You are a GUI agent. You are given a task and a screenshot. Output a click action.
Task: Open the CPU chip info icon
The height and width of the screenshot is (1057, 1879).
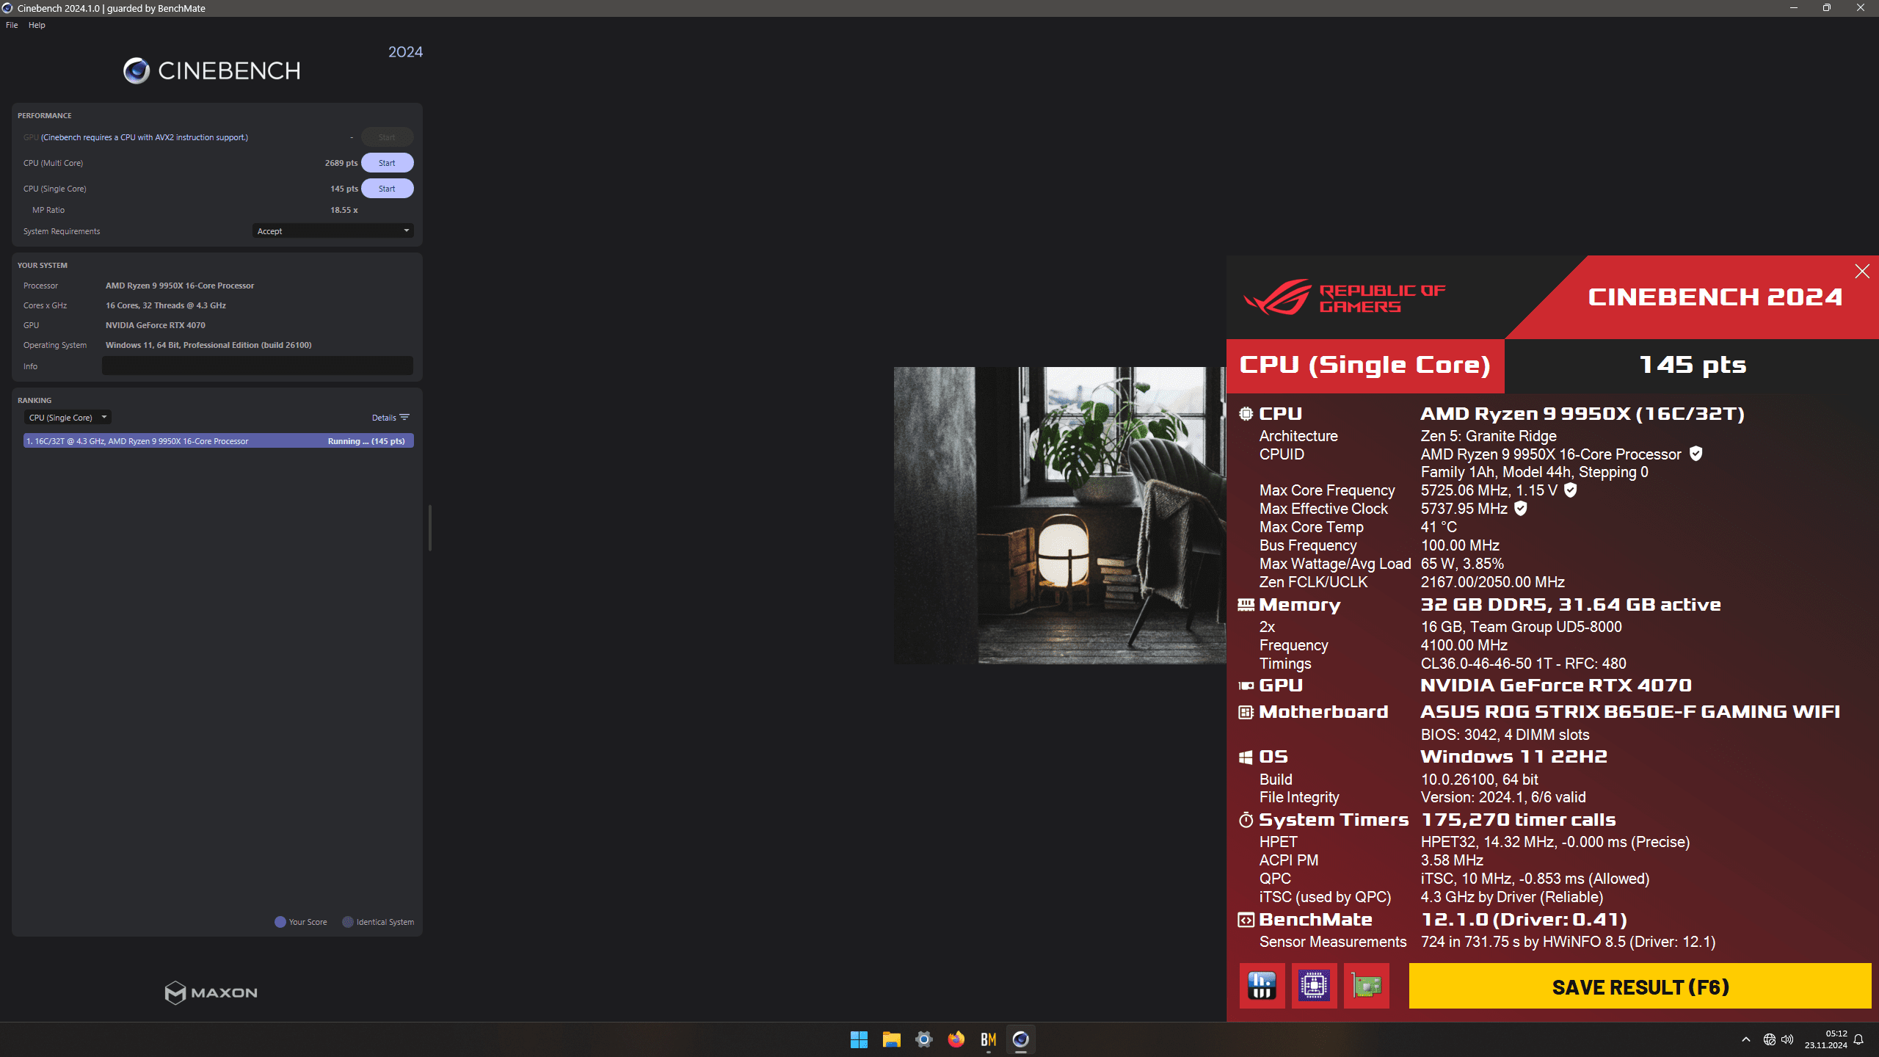pyautogui.click(x=1314, y=986)
